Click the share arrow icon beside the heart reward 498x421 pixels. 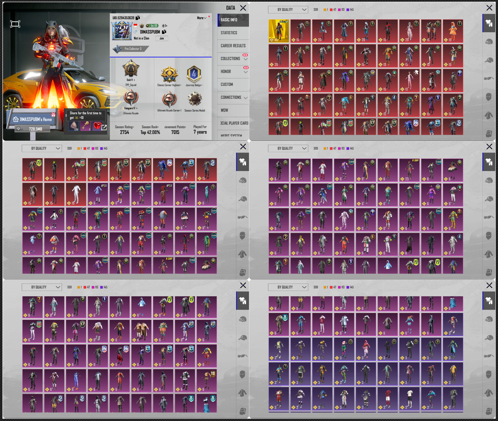coord(104,127)
